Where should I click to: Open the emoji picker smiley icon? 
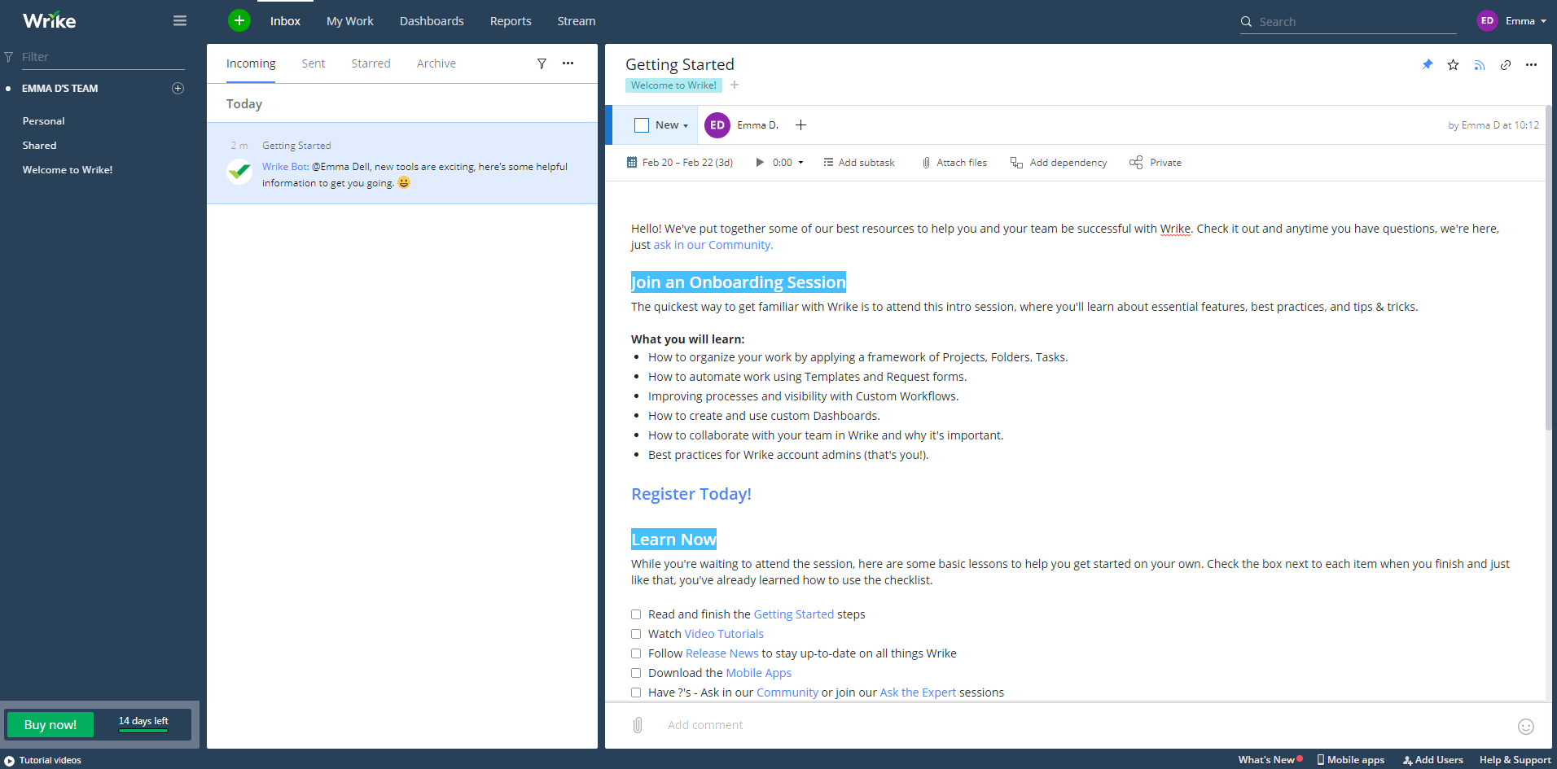[x=1526, y=727]
